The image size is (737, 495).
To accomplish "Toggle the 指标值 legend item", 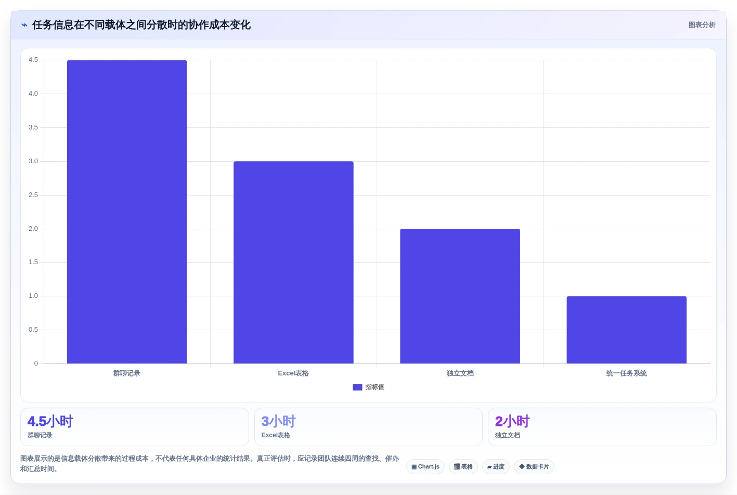I will click(x=368, y=387).
